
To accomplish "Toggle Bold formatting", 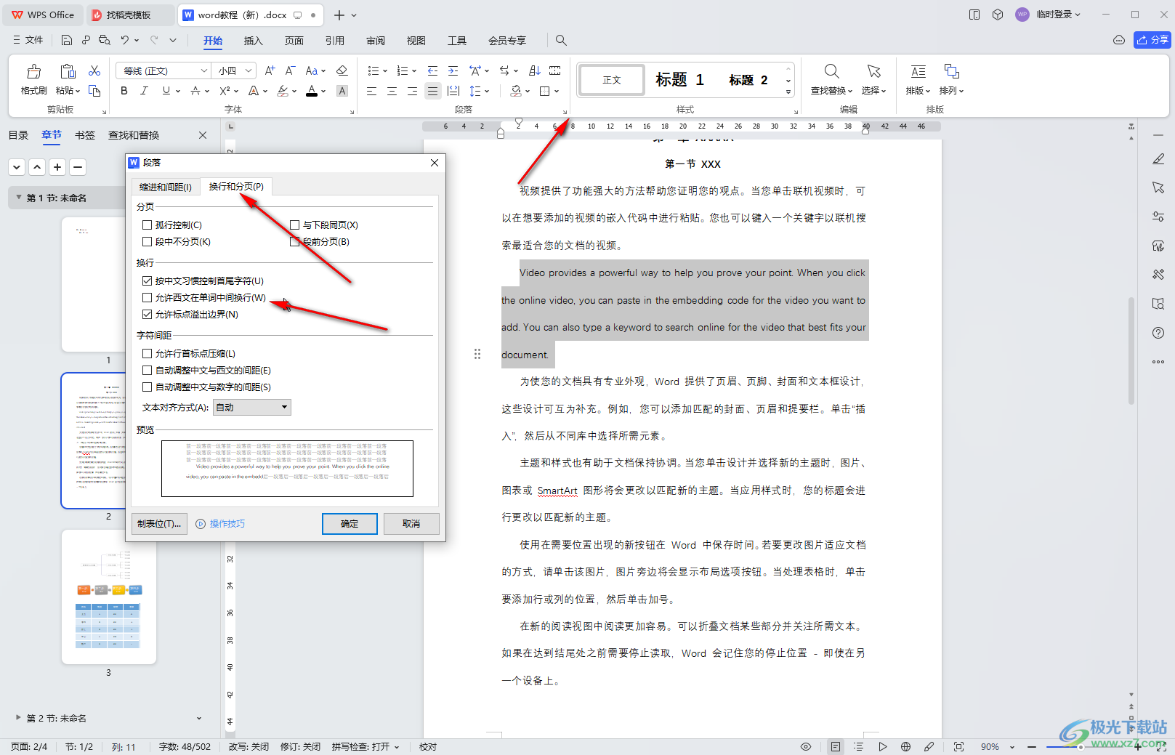I will click(x=124, y=91).
